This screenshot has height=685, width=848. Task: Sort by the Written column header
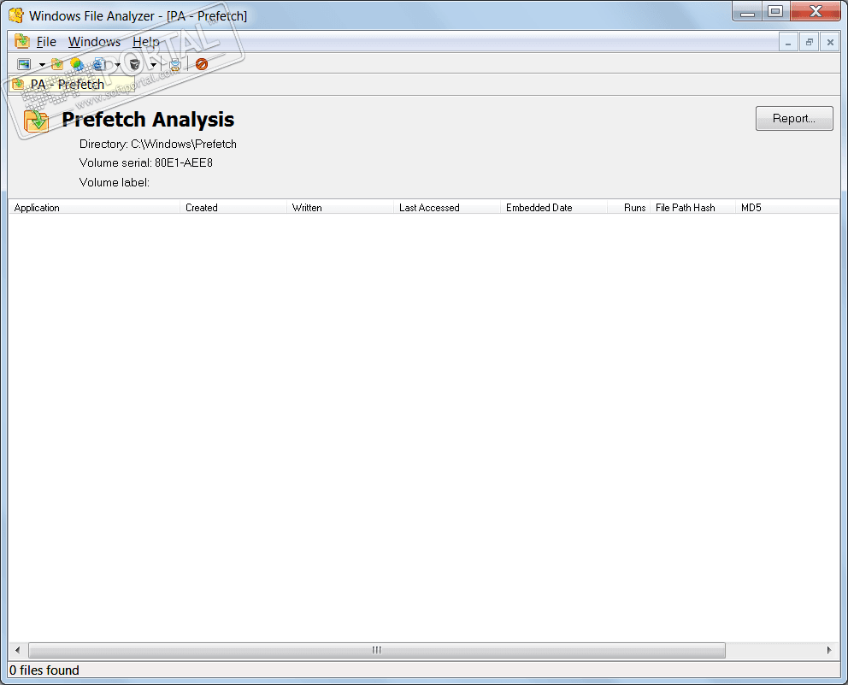tap(339, 208)
